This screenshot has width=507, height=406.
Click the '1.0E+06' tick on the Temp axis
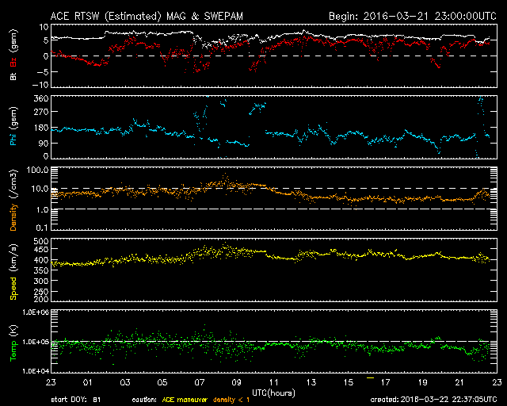pos(36,312)
